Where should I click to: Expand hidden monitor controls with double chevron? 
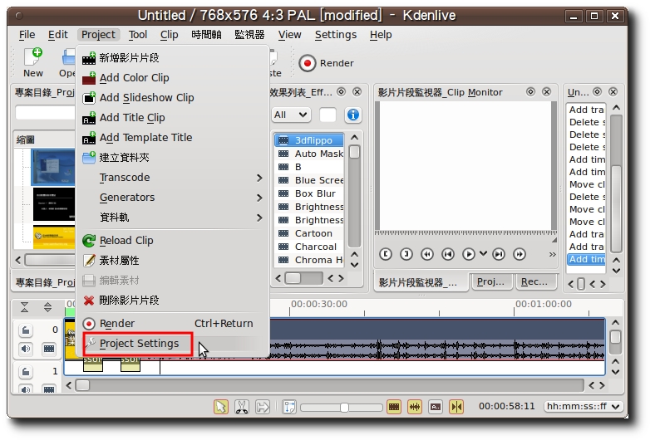click(552, 254)
